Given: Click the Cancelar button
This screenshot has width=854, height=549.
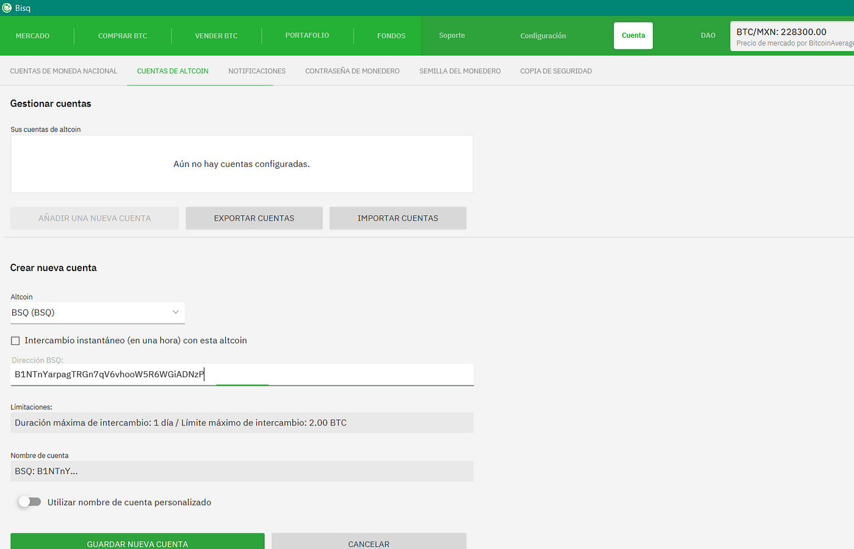Looking at the screenshot, I should (368, 542).
